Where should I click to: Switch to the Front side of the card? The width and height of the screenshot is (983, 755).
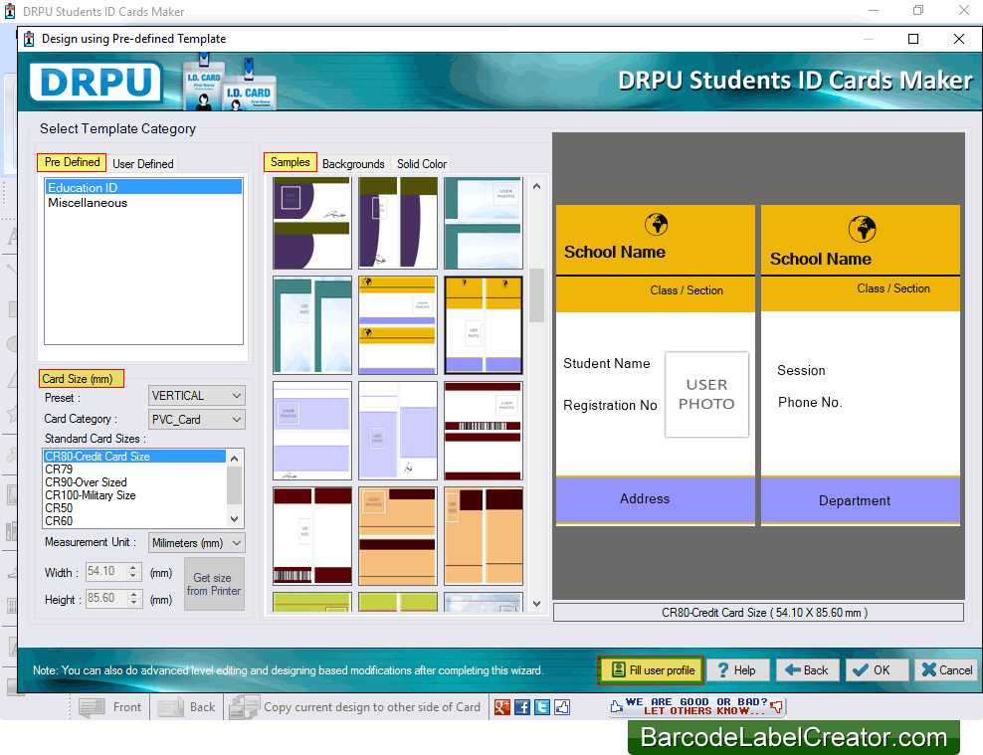click(110, 706)
